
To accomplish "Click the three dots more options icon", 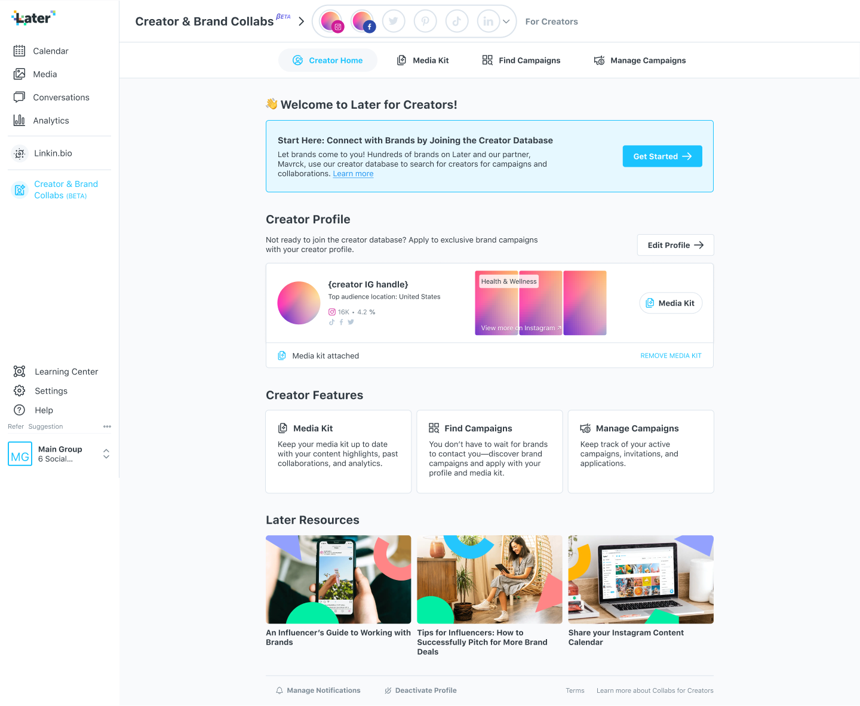I will (107, 426).
